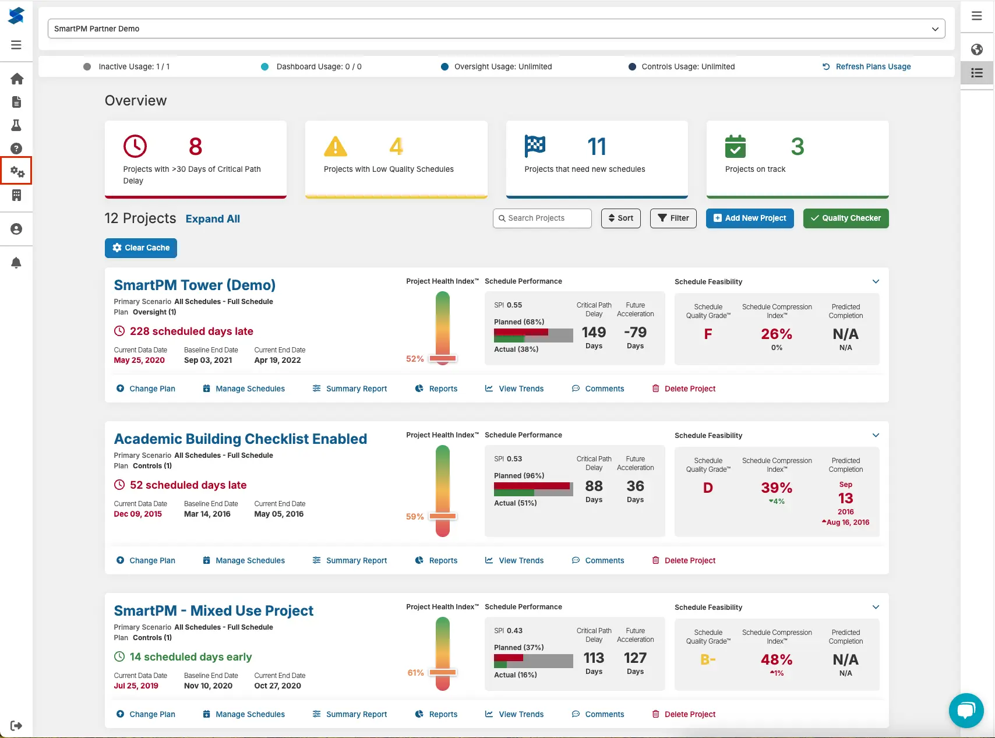The width and height of the screenshot is (995, 738).
Task: Click the checkered flag icon
Action: click(x=535, y=146)
